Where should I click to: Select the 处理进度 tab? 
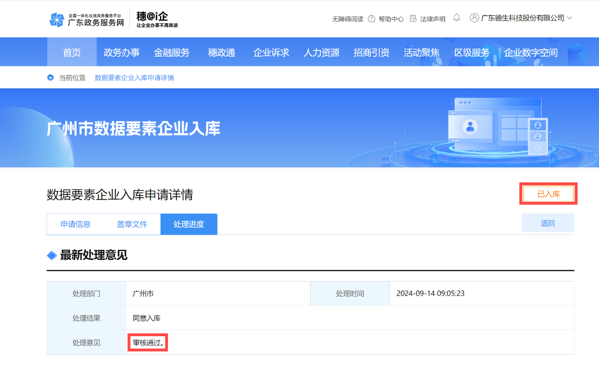point(189,224)
